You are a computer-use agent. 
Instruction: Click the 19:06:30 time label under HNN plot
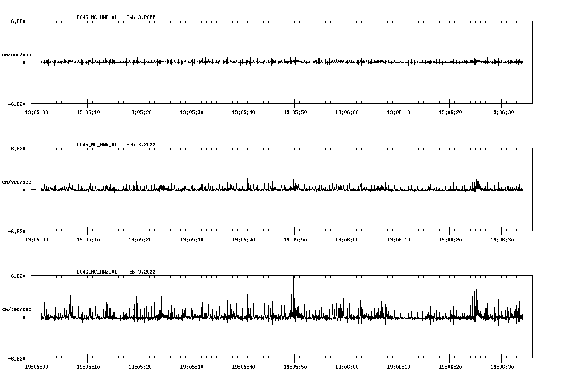pos(502,239)
